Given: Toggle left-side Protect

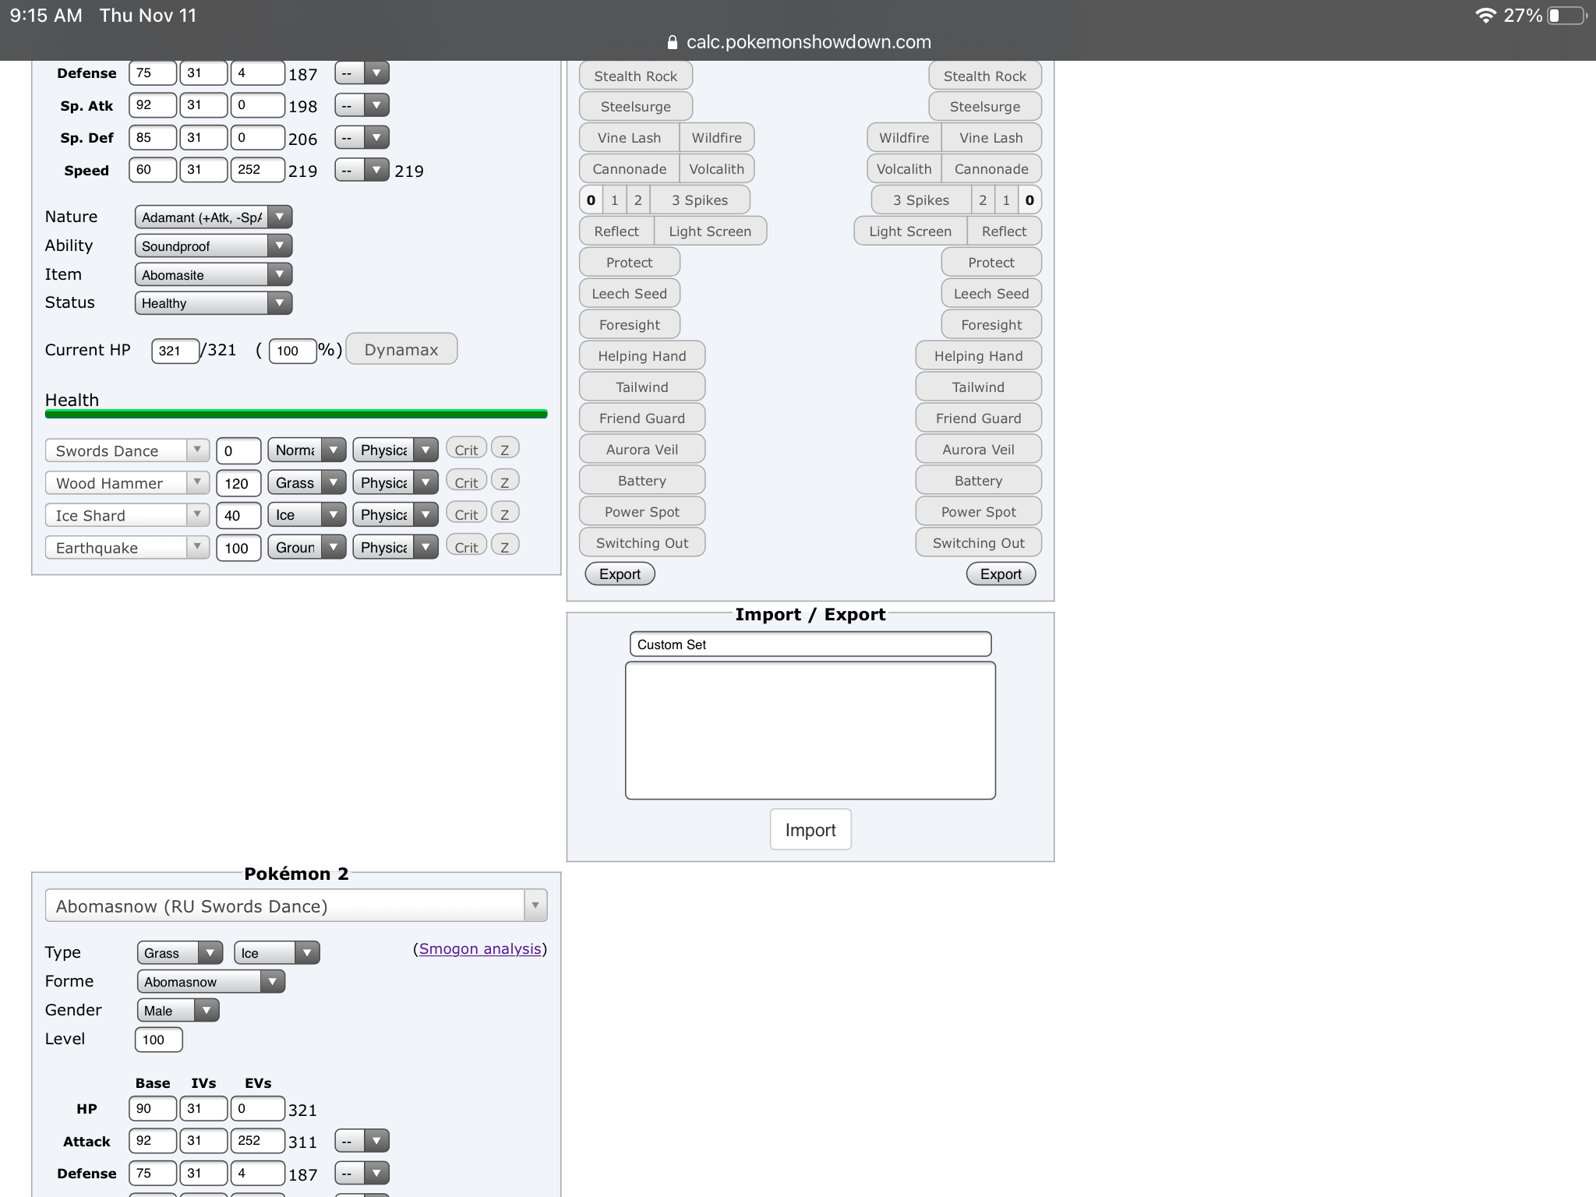Looking at the screenshot, I should [x=629, y=262].
